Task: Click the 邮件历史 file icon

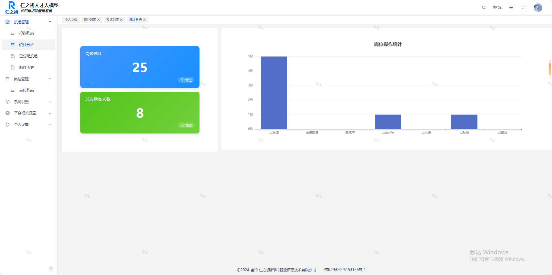Action: (13, 67)
